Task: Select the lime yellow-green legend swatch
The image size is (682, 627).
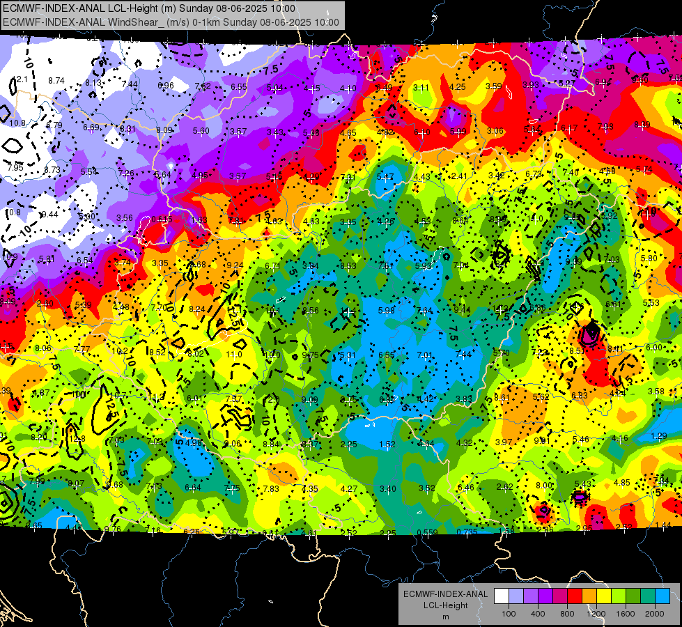Action: click(x=619, y=596)
